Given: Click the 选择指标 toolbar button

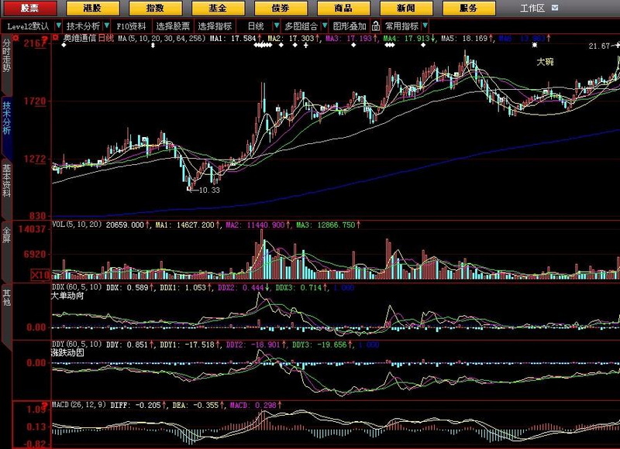Looking at the screenshot, I should pos(215,26).
